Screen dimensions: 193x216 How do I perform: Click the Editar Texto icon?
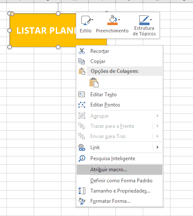(82, 95)
